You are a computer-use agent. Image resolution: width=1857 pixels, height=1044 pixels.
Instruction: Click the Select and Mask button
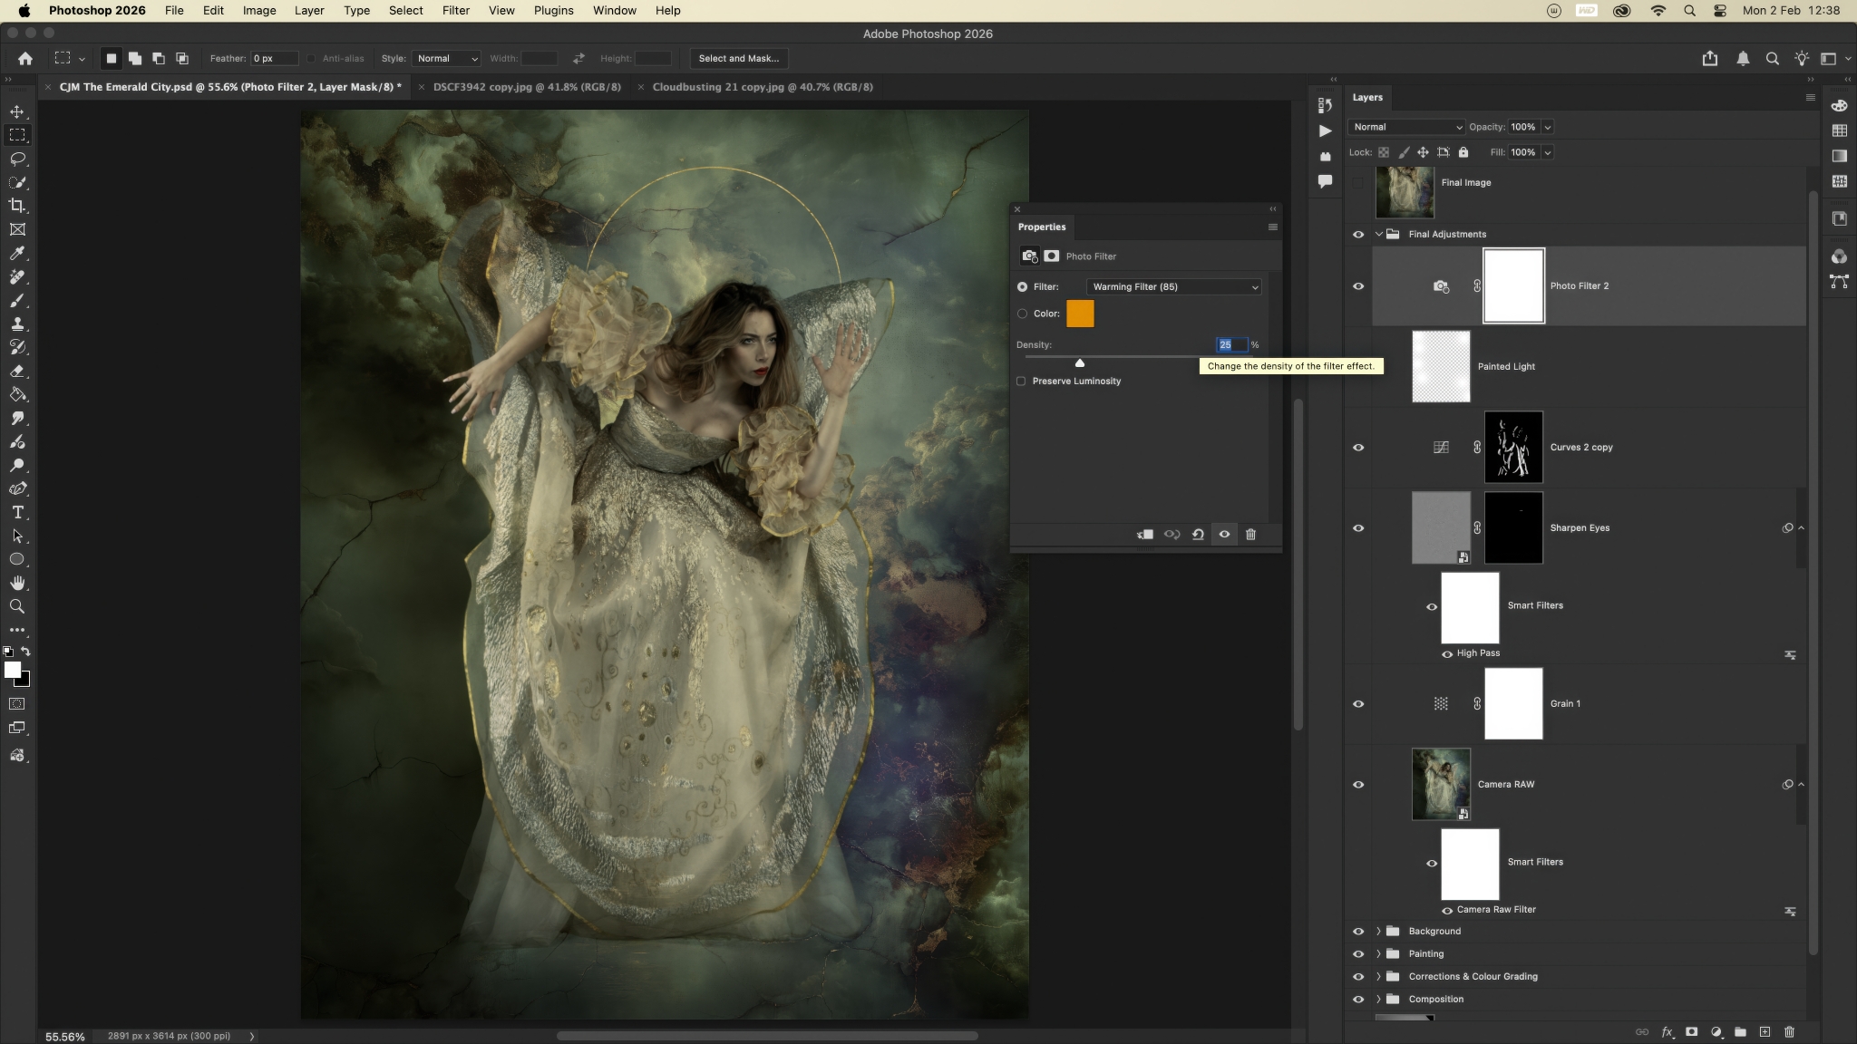[x=738, y=58]
